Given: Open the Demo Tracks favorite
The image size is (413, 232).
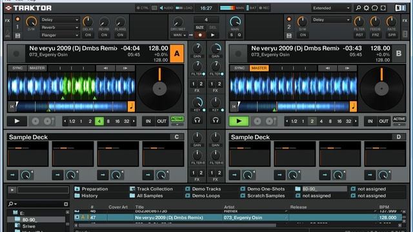Looking at the screenshot, I should click(203, 189).
